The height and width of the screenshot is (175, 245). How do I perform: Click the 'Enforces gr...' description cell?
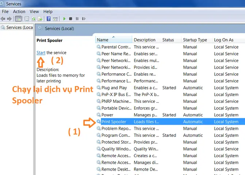coord(146,108)
